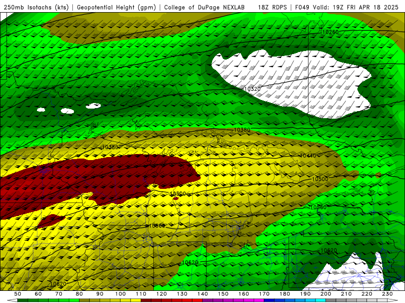Click the 90 value on the color scale
The image size is (405, 303).
pos(100,294)
